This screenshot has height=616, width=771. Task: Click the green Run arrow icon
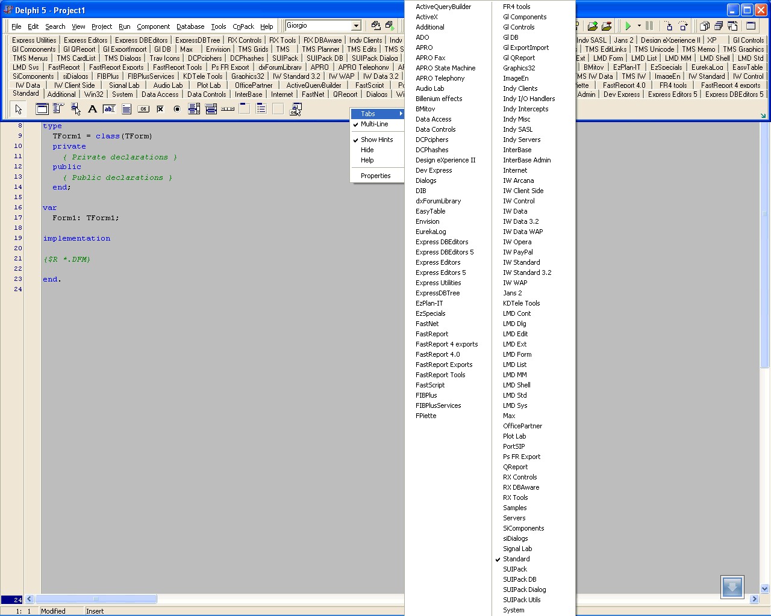pos(628,26)
